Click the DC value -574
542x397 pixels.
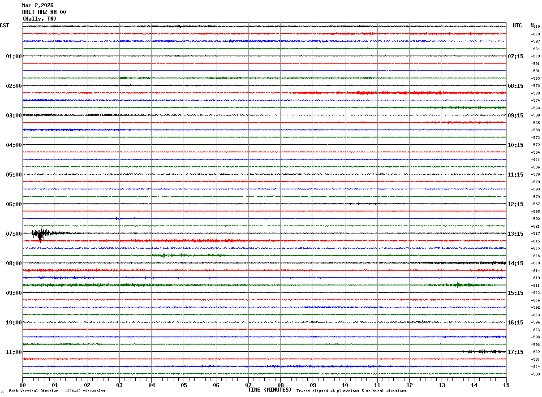pos(535,101)
